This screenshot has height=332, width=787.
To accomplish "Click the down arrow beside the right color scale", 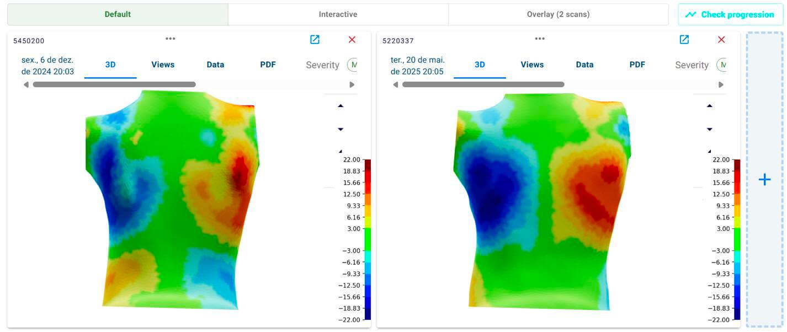I will (x=710, y=130).
